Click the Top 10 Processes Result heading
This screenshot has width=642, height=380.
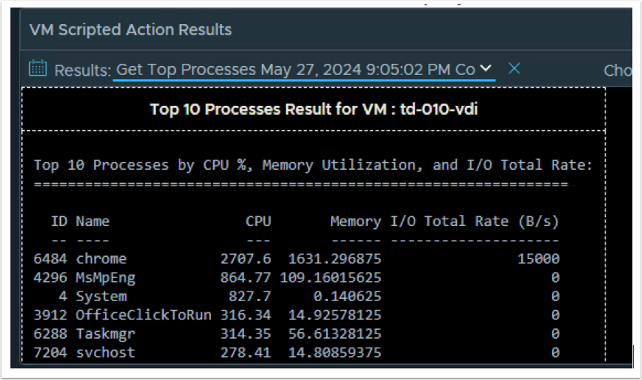tap(314, 109)
